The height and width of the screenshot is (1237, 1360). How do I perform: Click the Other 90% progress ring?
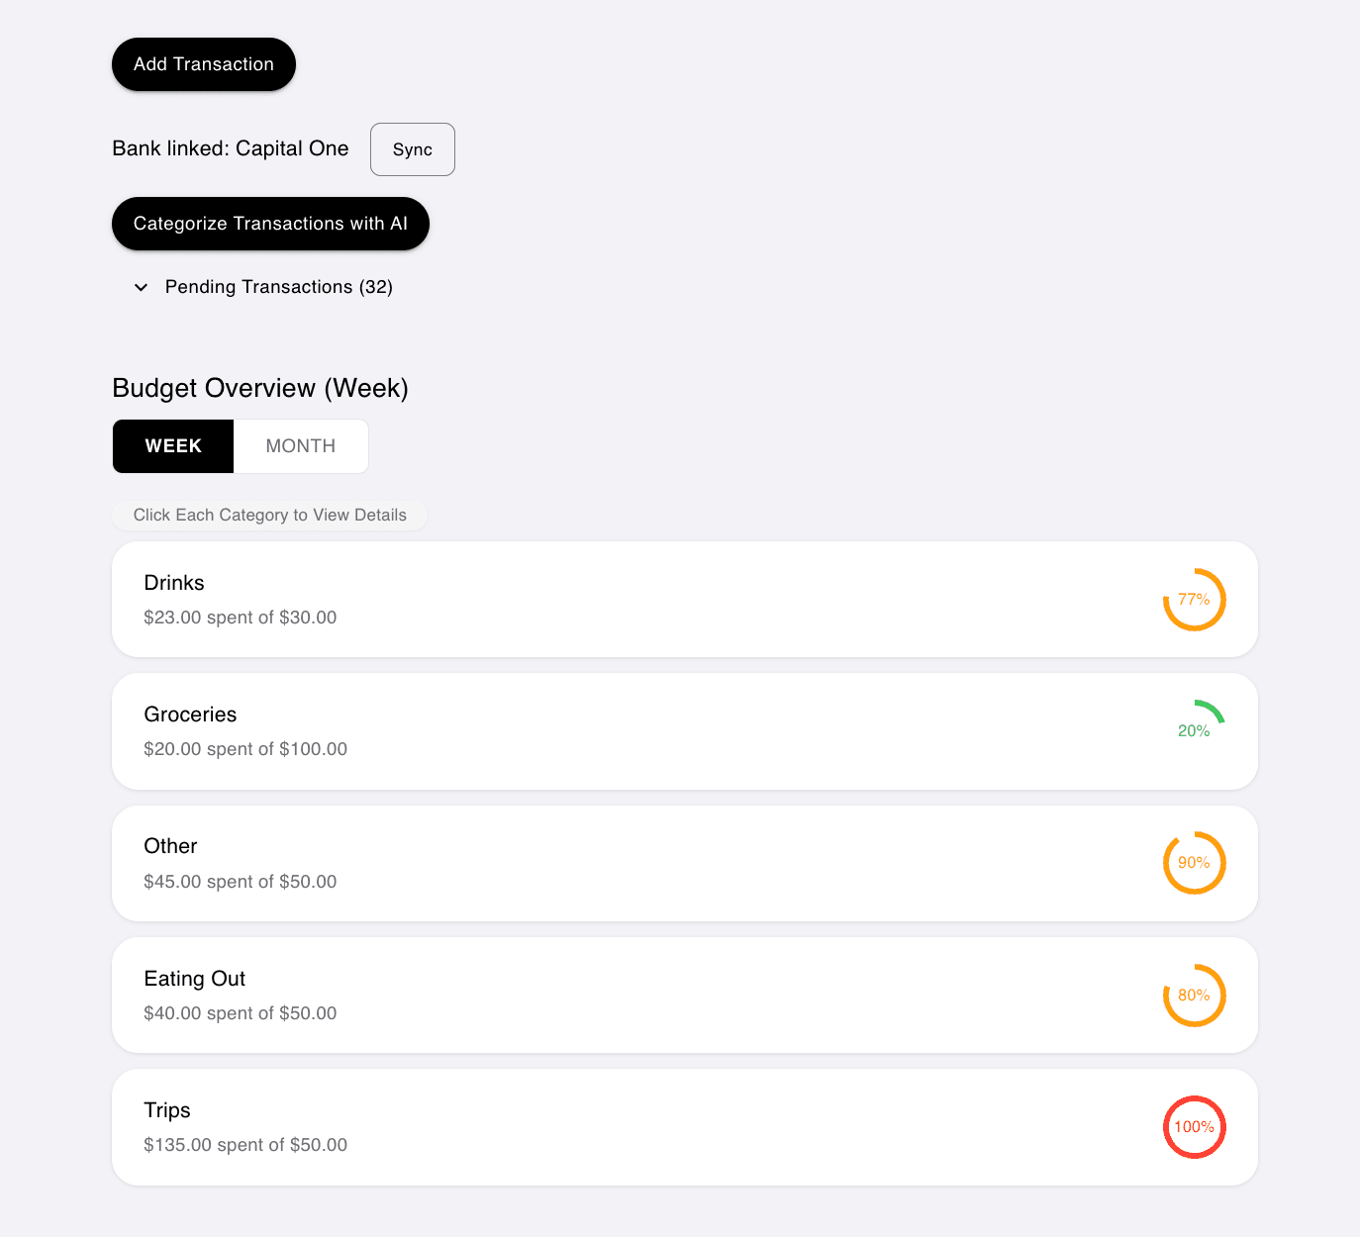pyautogui.click(x=1194, y=863)
